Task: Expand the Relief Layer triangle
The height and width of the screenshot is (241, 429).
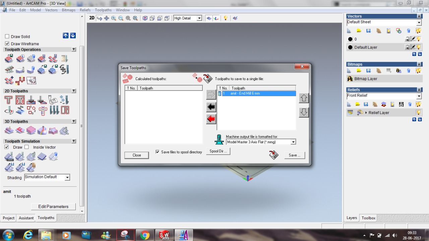Action: click(366, 113)
